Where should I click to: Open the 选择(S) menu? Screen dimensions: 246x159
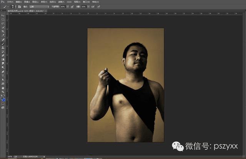pos(53,2)
